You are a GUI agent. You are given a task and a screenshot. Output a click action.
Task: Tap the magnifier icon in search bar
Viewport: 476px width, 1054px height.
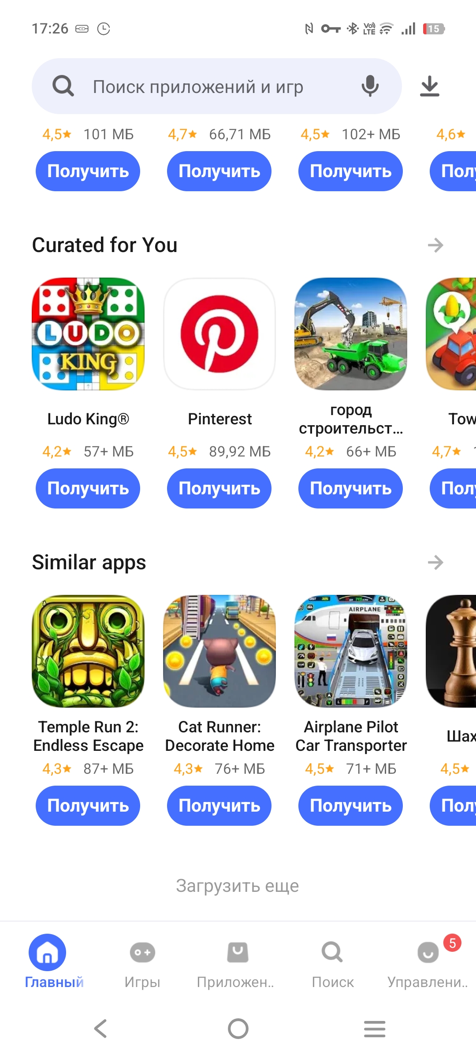(63, 86)
